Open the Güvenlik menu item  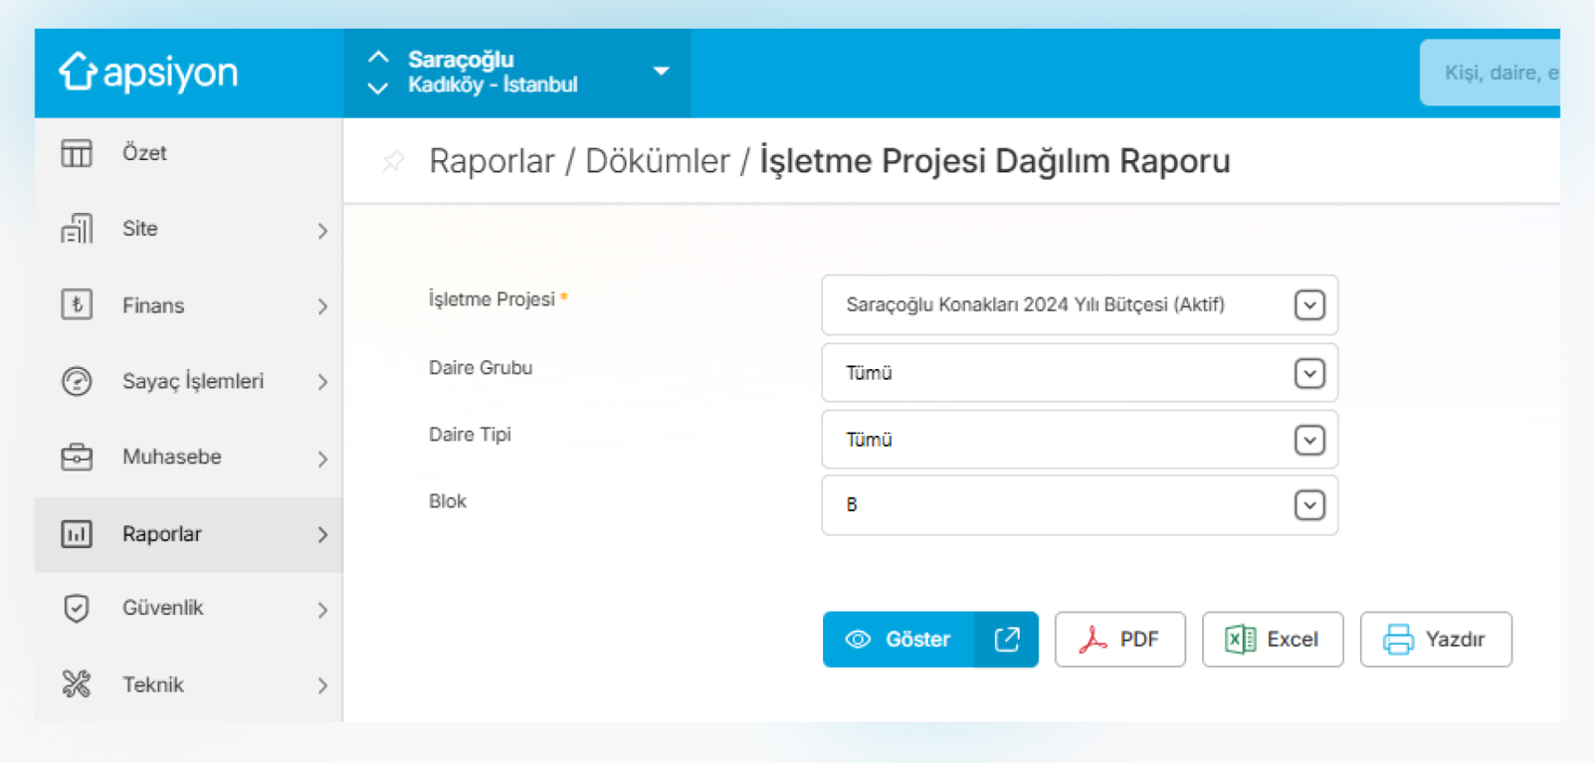click(189, 608)
